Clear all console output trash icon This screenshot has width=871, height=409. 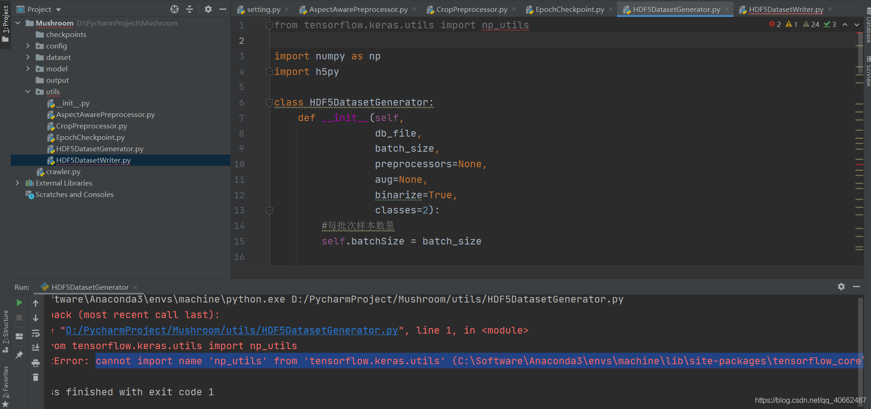point(36,377)
